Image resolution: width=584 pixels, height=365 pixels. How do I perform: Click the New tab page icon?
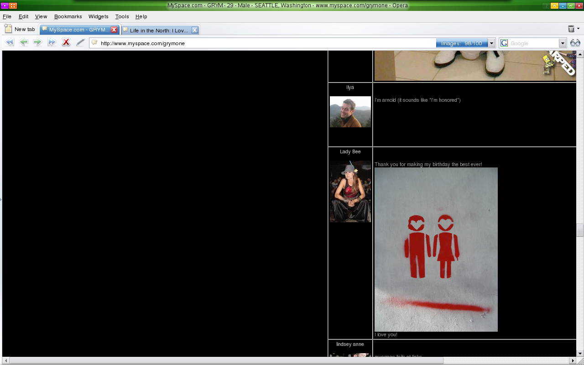click(8, 29)
